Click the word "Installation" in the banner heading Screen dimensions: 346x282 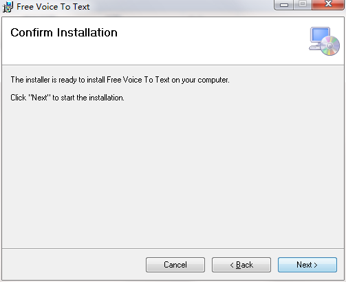click(x=87, y=32)
